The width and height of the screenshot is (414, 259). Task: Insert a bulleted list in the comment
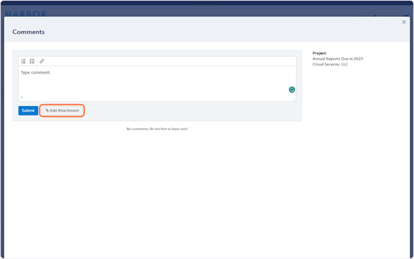(x=32, y=61)
